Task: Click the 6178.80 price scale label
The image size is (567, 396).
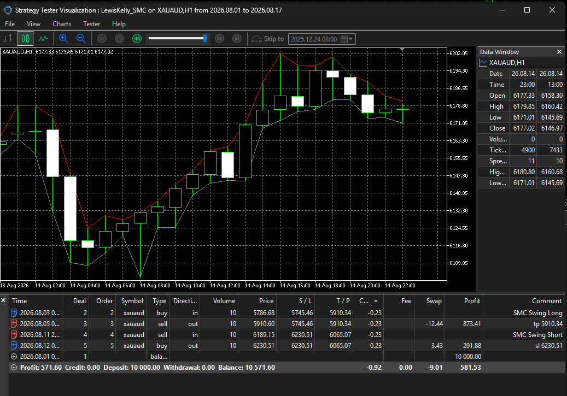Action: coord(459,106)
